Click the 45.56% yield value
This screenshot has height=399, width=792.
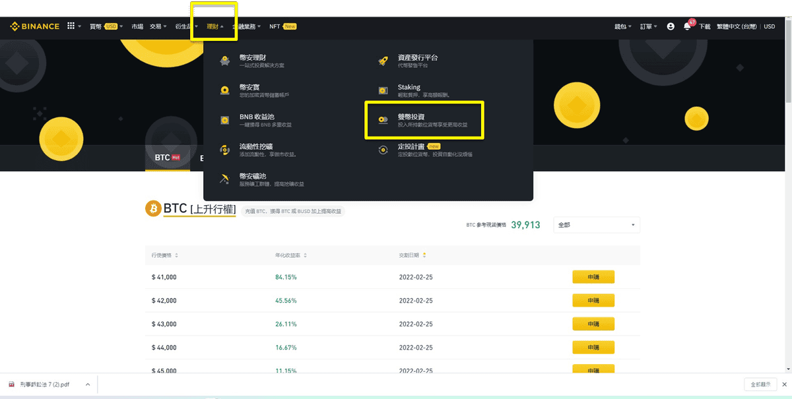(286, 300)
